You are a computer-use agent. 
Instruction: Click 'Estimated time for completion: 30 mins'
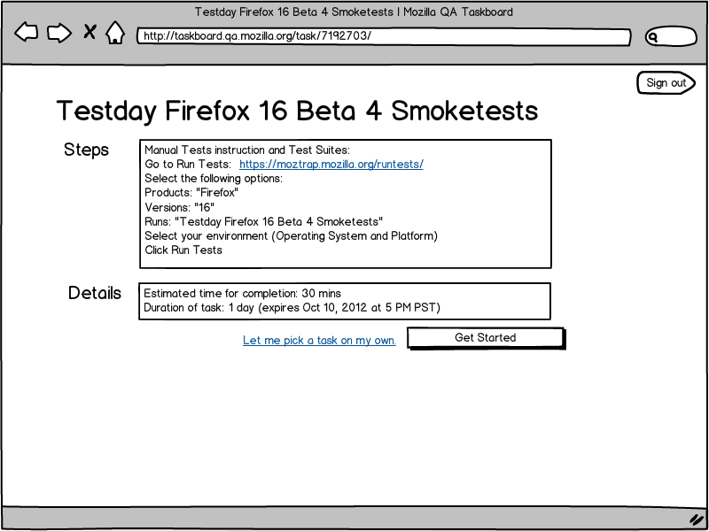[242, 293]
